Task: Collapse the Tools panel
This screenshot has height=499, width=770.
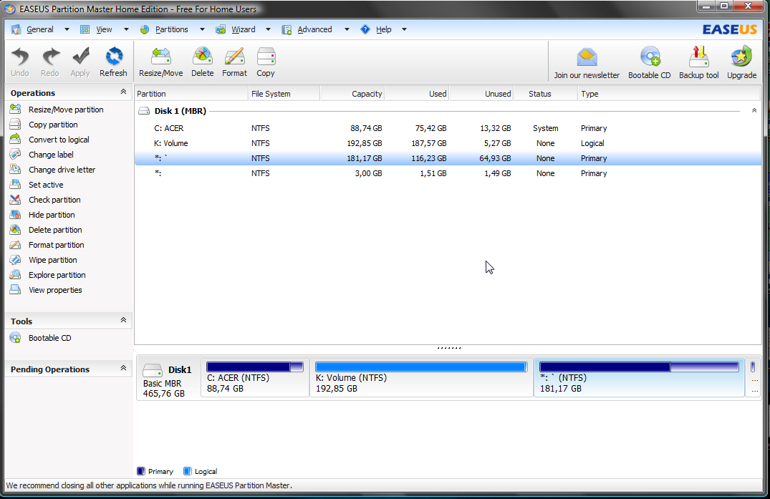Action: [x=123, y=320]
